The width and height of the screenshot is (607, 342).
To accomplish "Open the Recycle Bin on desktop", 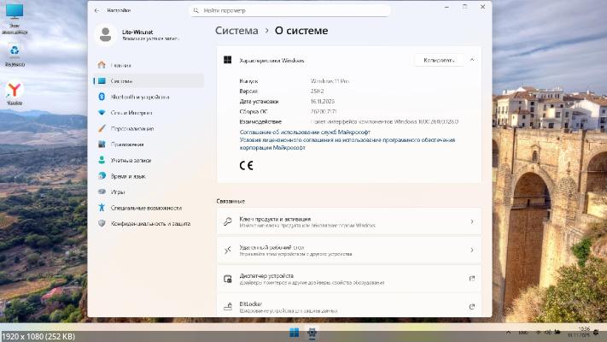I will pos(15,52).
